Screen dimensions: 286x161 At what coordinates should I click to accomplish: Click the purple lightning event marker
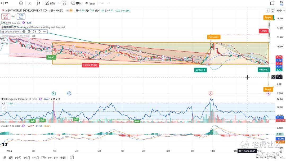click(x=268, y=93)
